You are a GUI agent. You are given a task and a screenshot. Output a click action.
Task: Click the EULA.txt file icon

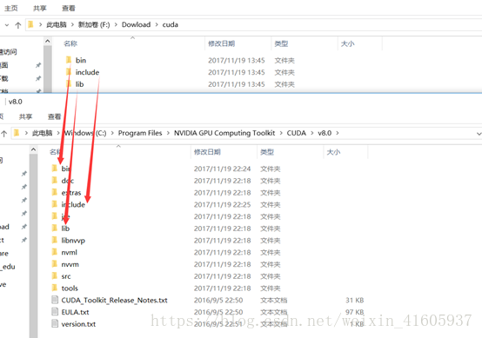[55, 312]
